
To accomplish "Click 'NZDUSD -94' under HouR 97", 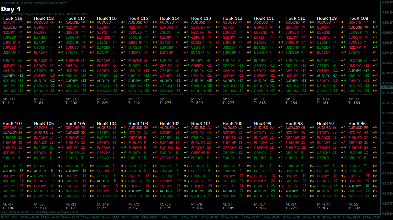I will [x=327, y=196].
